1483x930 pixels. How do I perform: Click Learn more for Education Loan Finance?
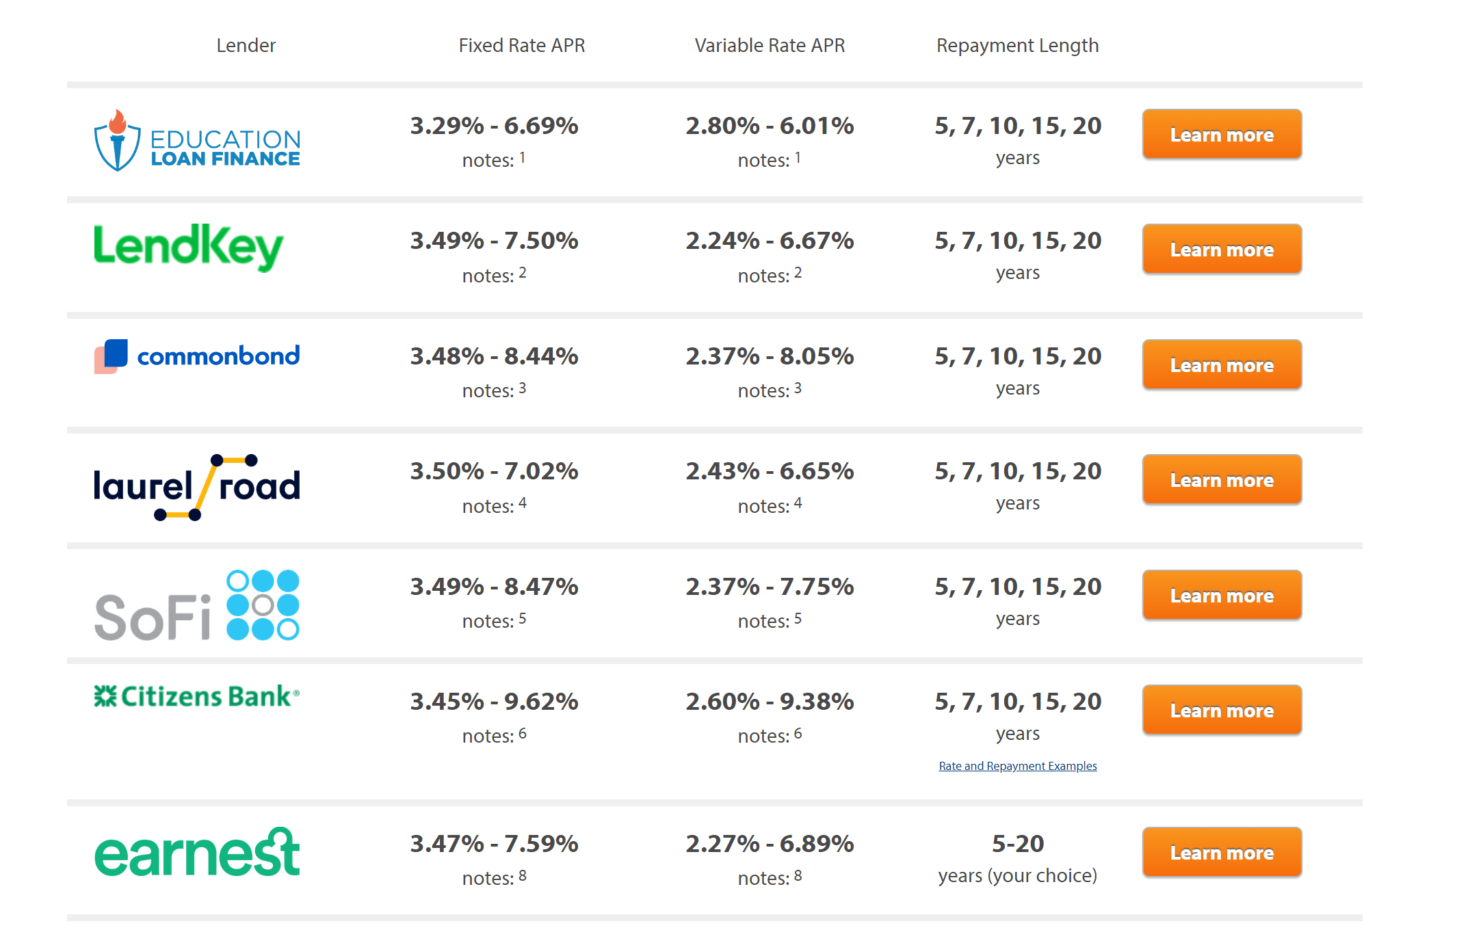[x=1222, y=135]
